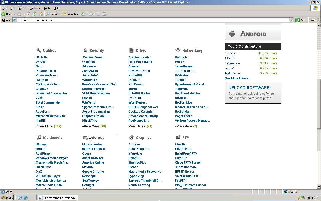
Task: Click the Security padlock icon
Action: 85,50
